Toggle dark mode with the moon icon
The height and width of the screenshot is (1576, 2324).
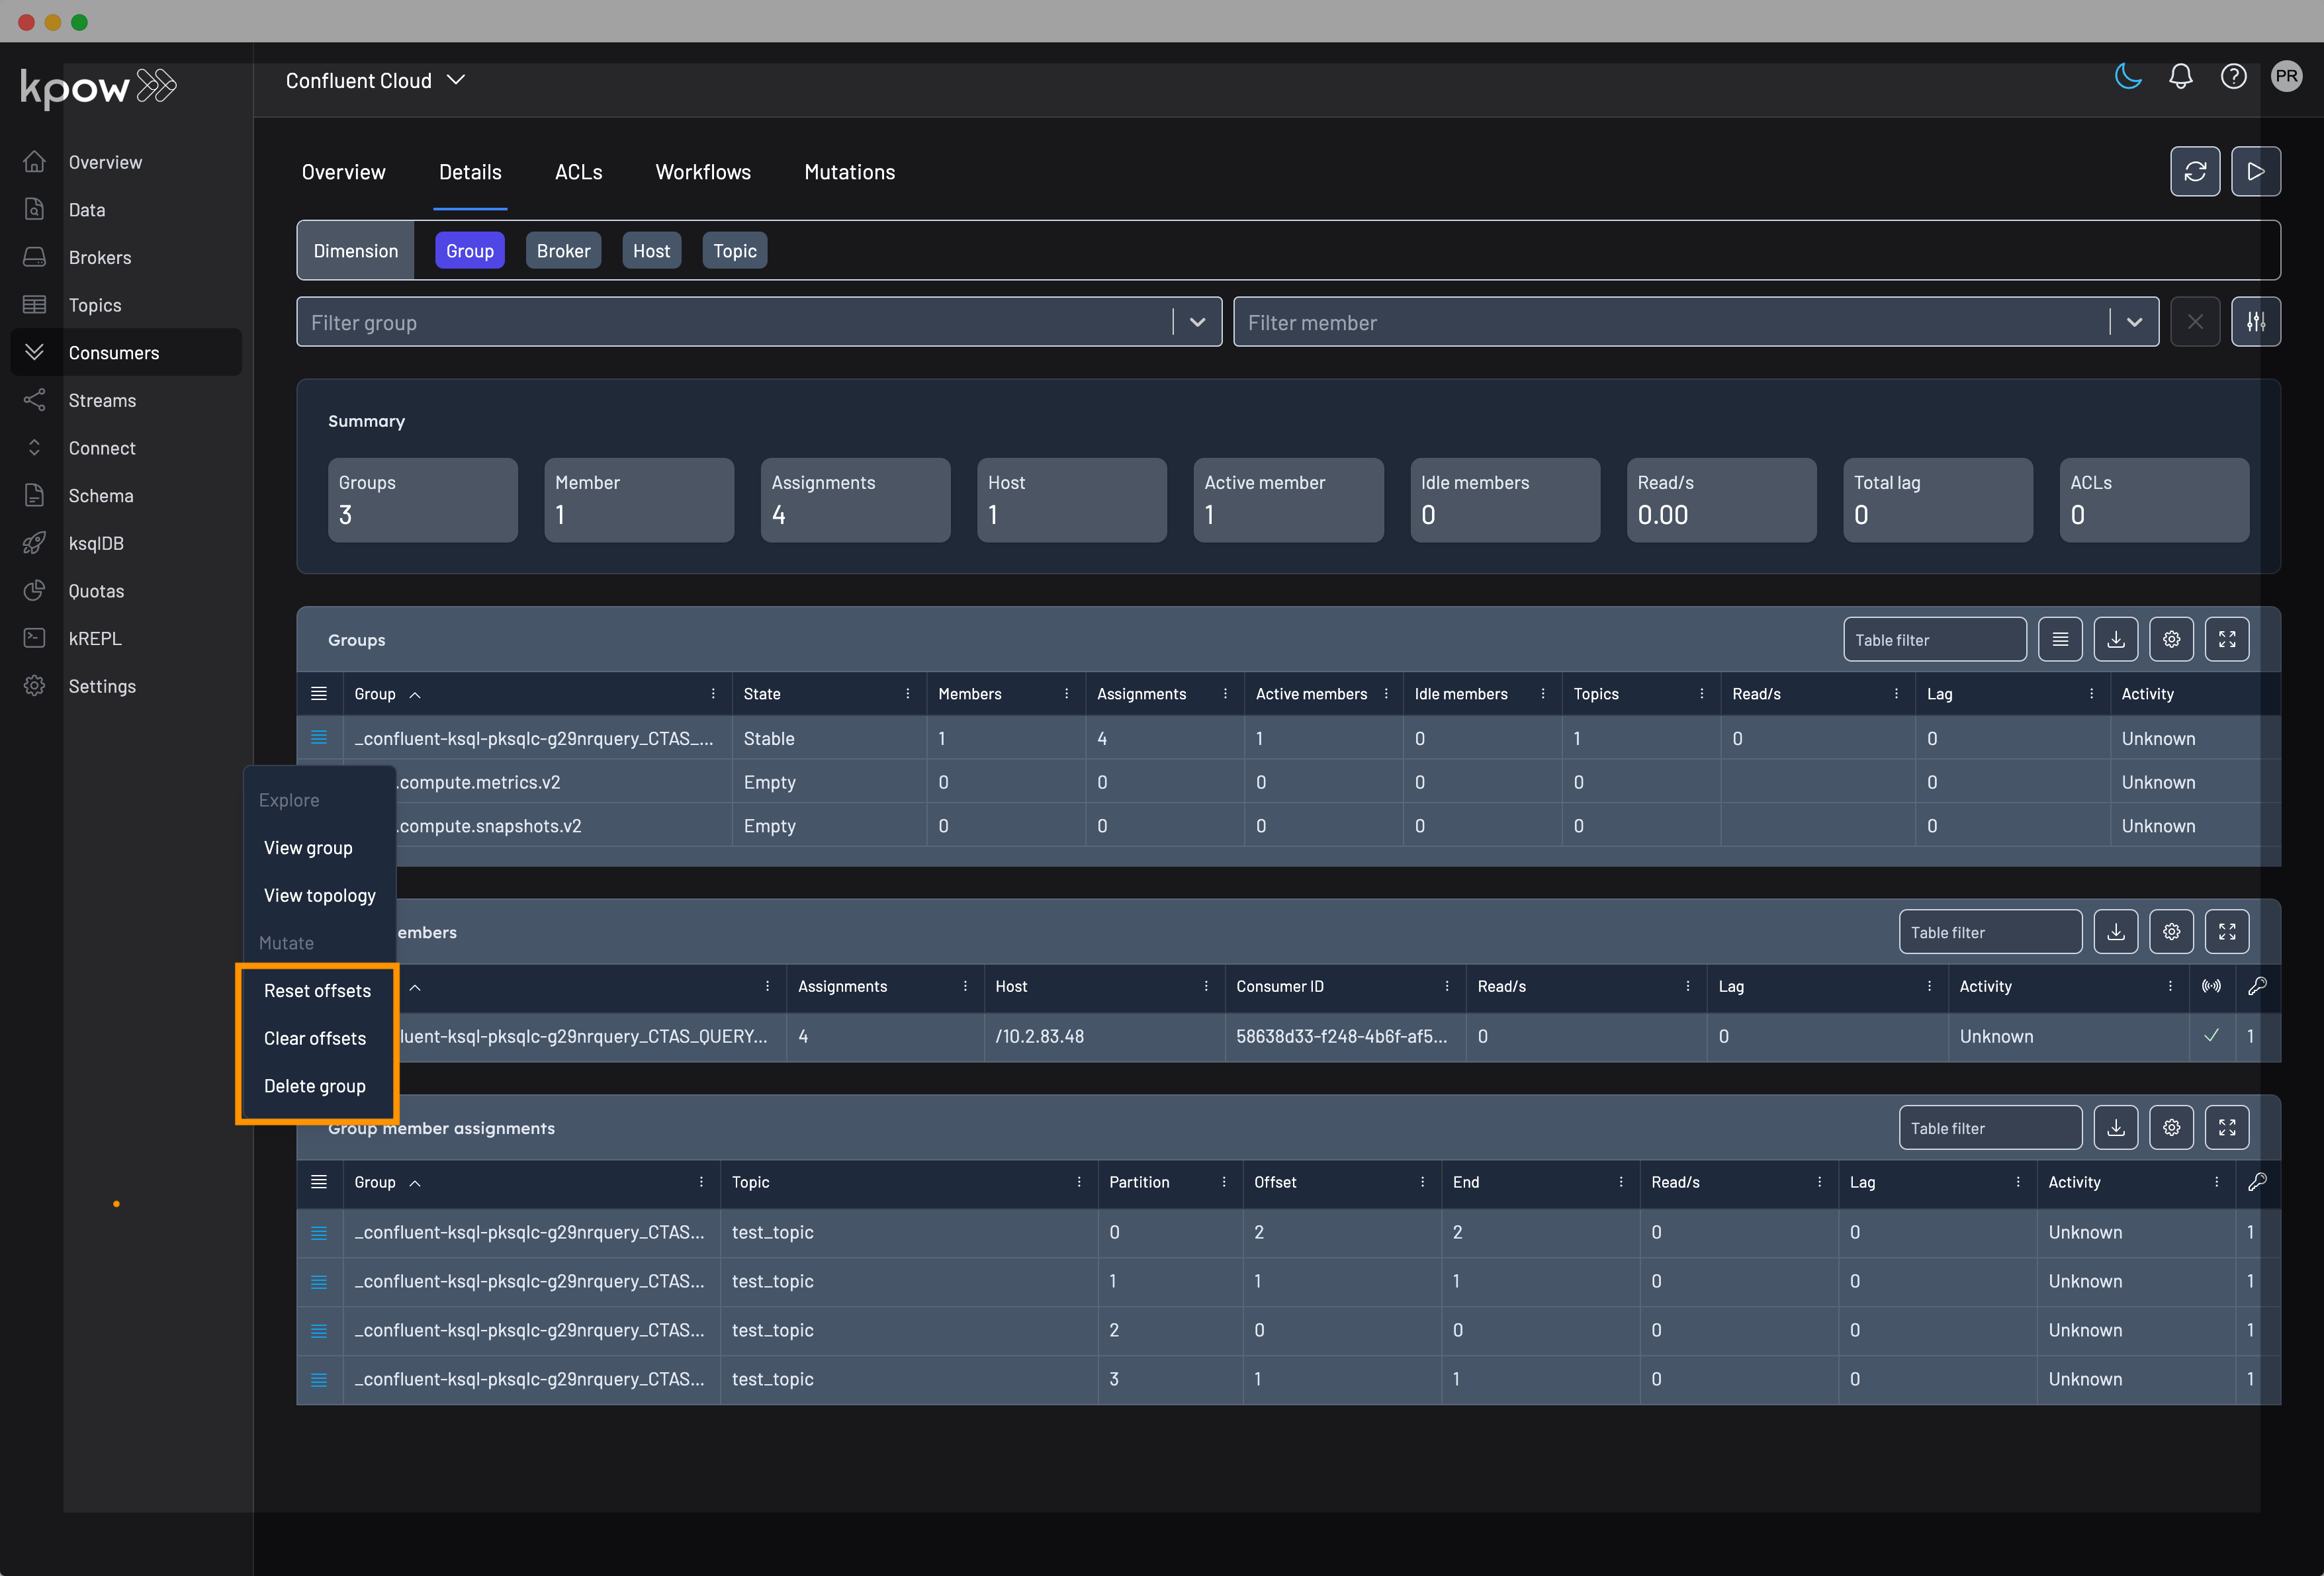2128,76
